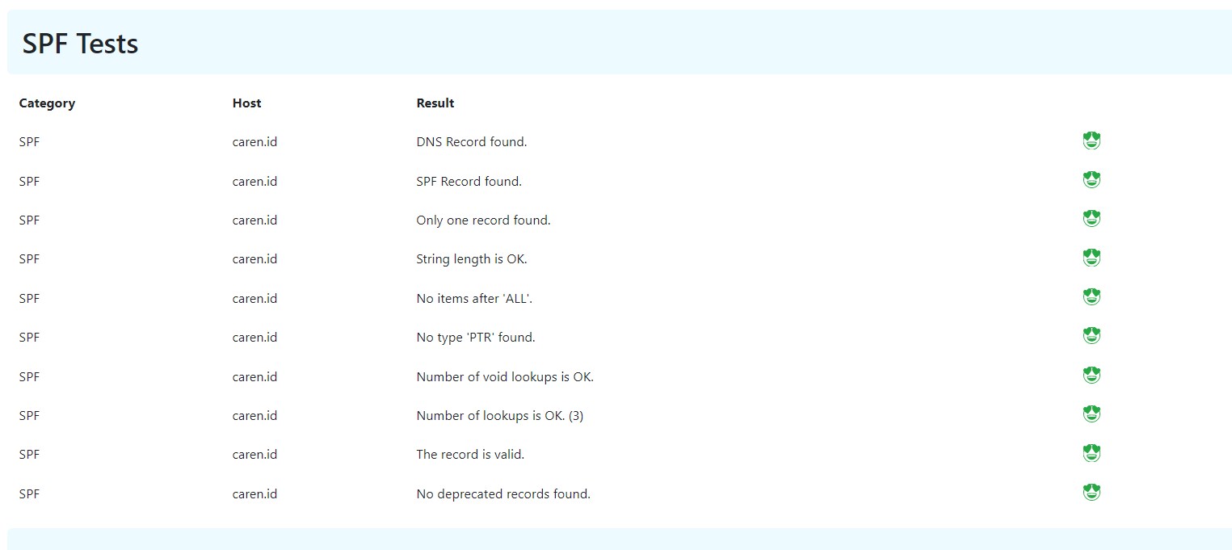
Task: Click the Host column header
Action: [x=246, y=103]
